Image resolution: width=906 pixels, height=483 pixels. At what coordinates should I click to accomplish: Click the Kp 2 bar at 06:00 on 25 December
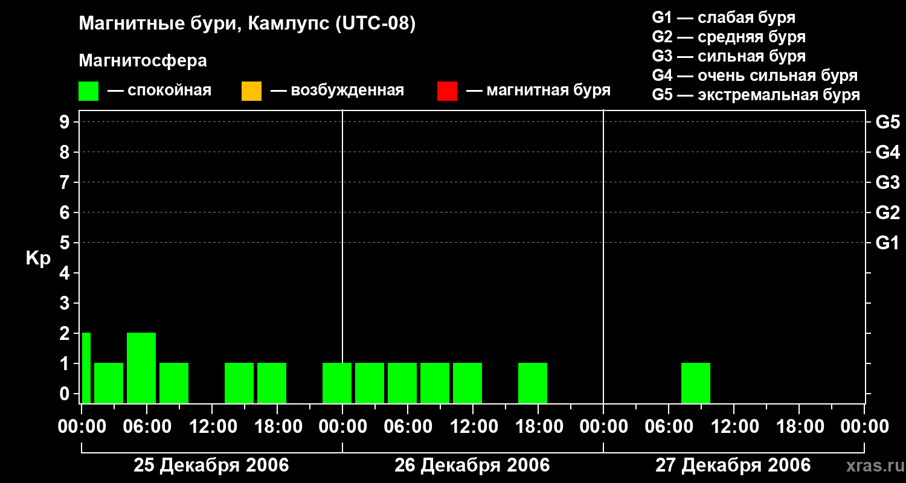point(141,368)
